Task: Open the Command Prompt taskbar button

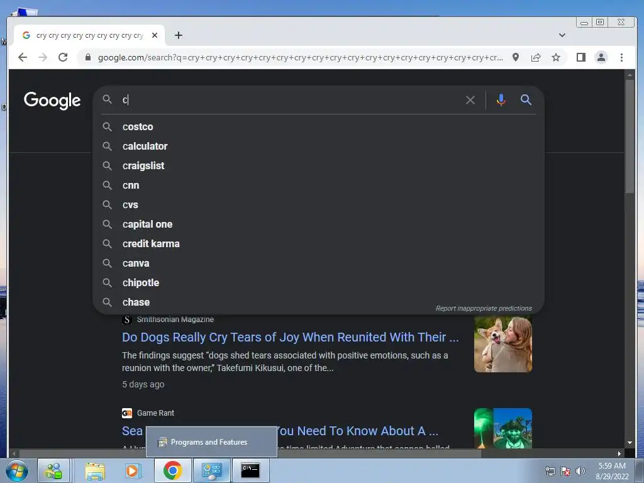Action: click(250, 470)
